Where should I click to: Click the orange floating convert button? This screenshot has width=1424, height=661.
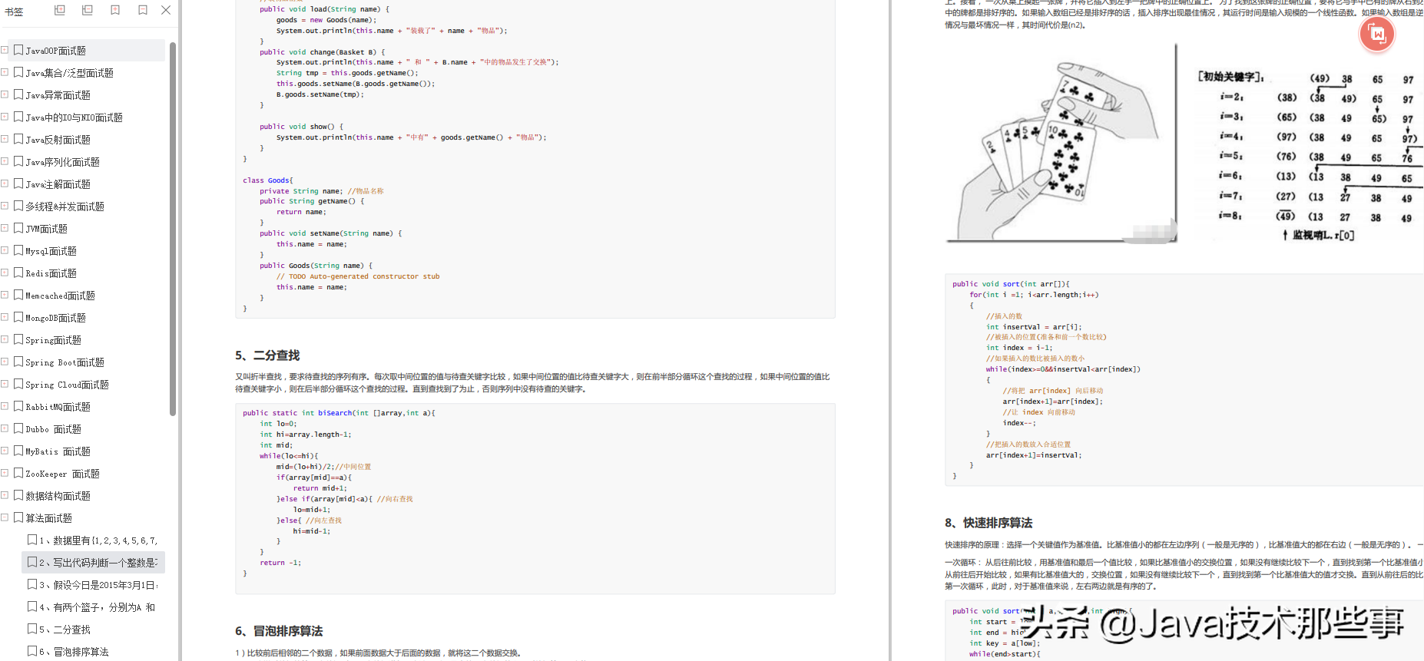tap(1377, 35)
